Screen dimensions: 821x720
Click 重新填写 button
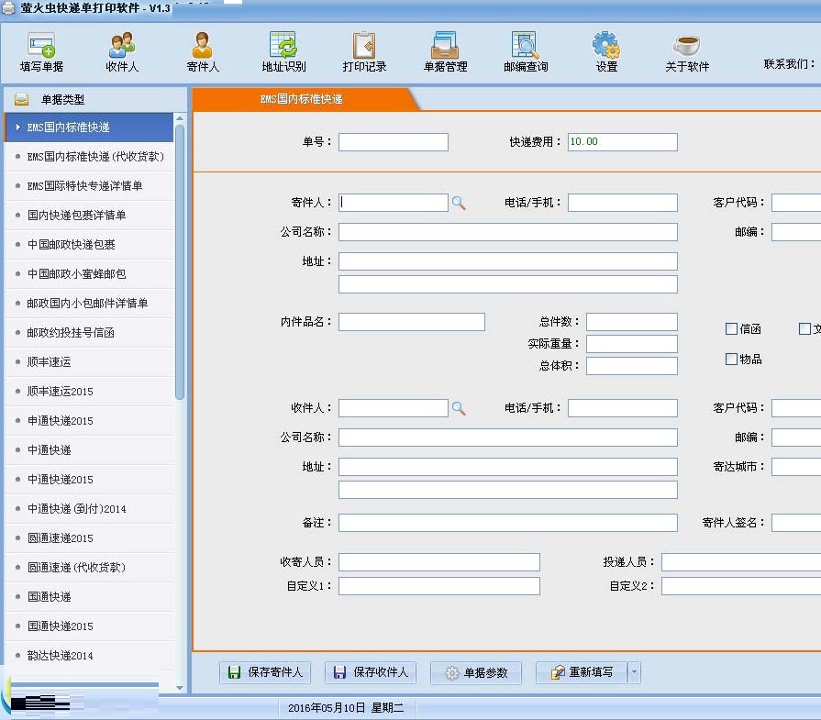coord(582,672)
